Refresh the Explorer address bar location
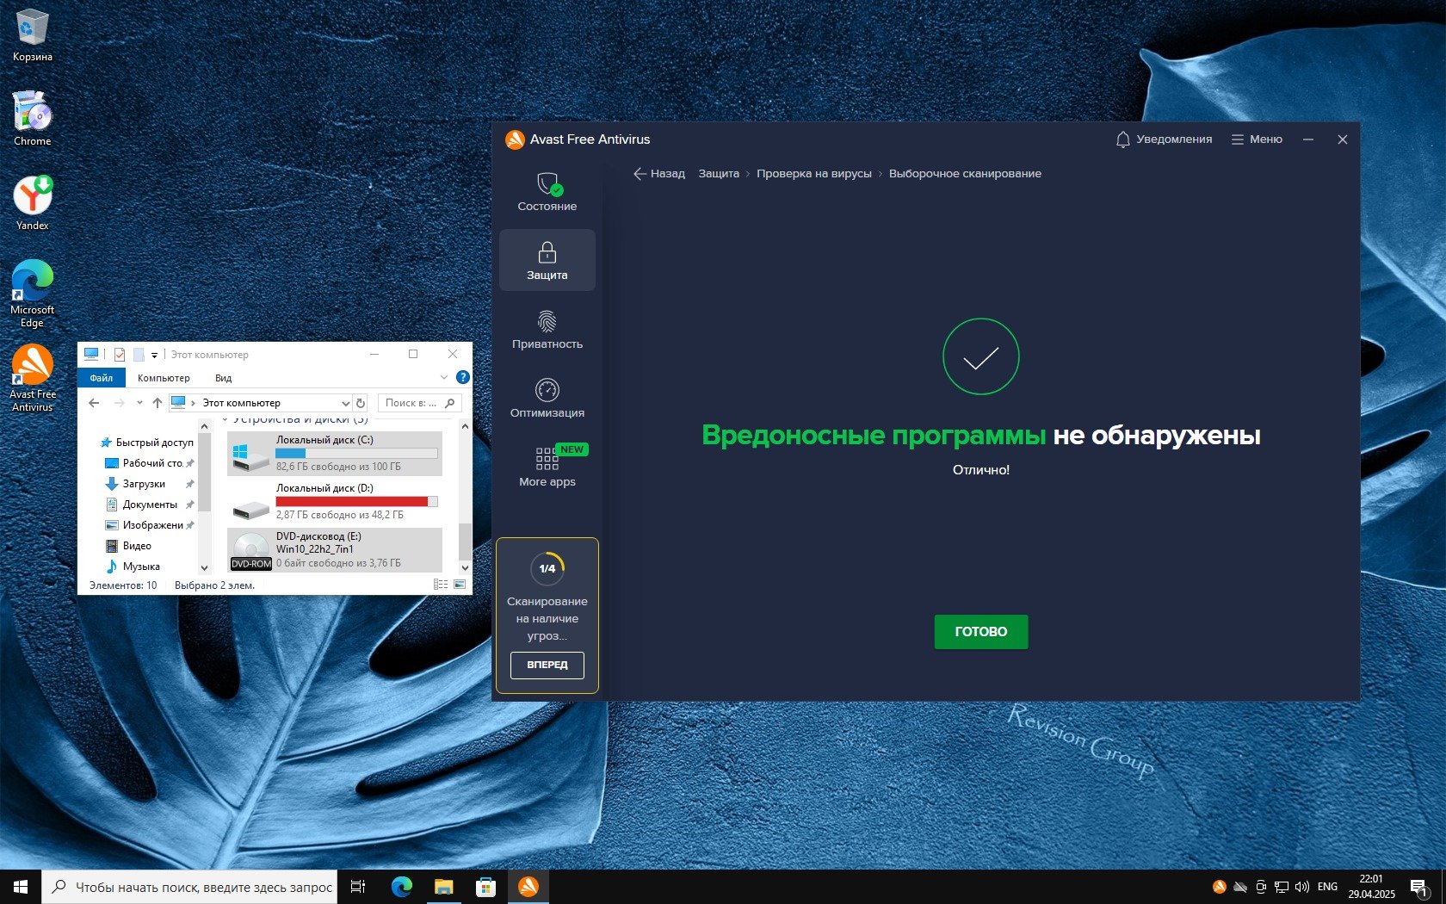This screenshot has height=904, width=1446. coord(361,403)
